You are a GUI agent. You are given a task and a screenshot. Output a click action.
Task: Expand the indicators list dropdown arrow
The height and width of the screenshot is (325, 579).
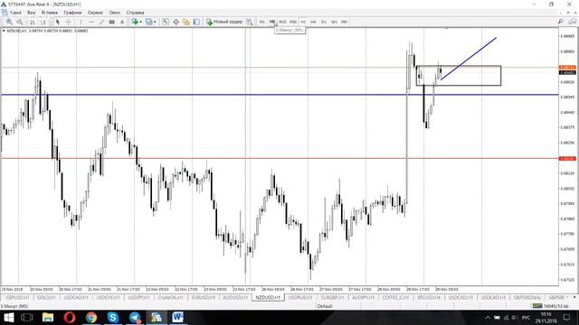141,22
